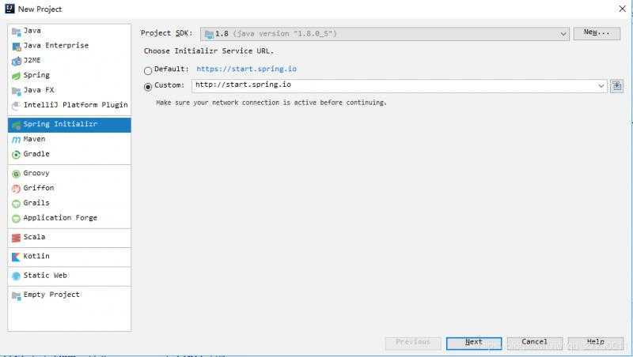The image size is (633, 357).
Task: Close the New Project dialog
Action: [x=622, y=9]
